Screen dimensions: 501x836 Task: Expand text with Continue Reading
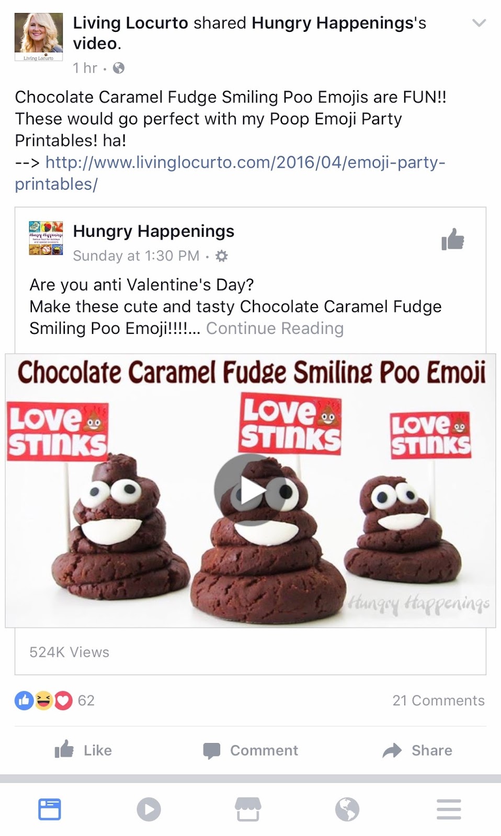(x=275, y=328)
